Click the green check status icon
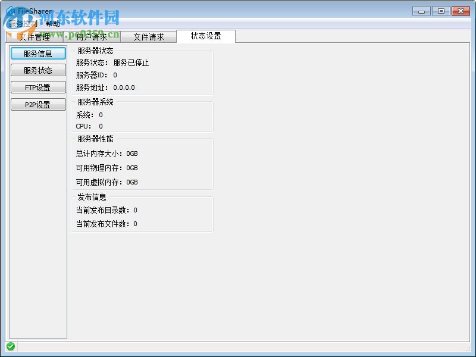The height and width of the screenshot is (357, 476). tap(11, 347)
